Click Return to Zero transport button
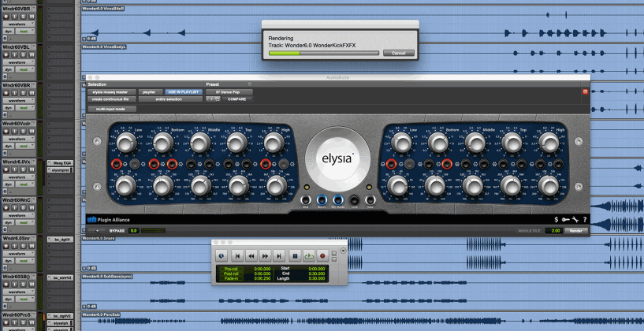Viewport: 644px width, 331px height. [237, 256]
